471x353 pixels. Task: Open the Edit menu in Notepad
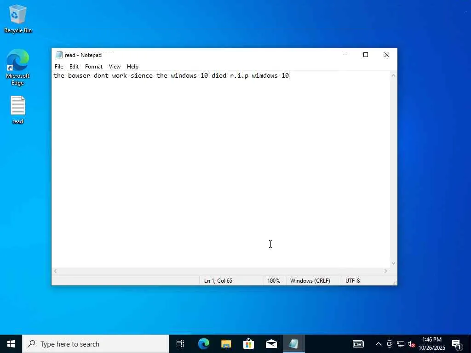point(74,67)
